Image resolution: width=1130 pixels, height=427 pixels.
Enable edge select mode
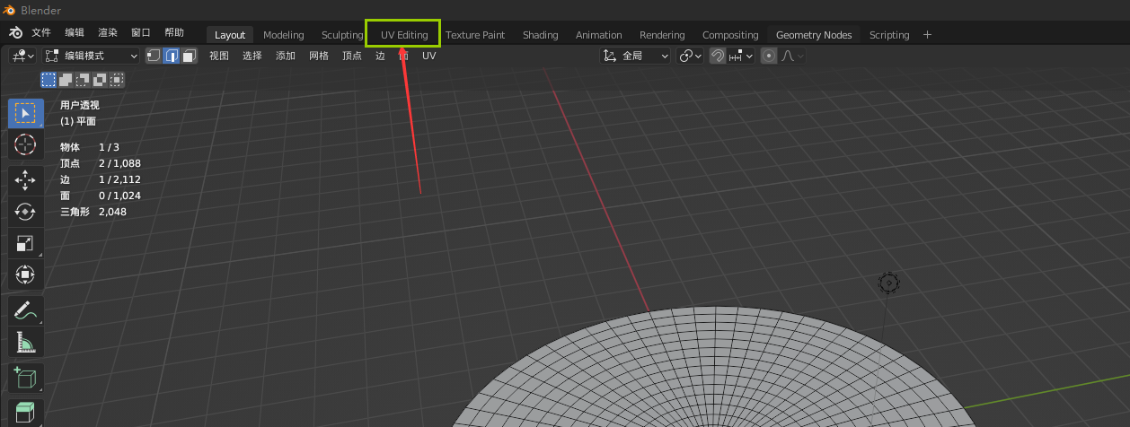coord(172,56)
